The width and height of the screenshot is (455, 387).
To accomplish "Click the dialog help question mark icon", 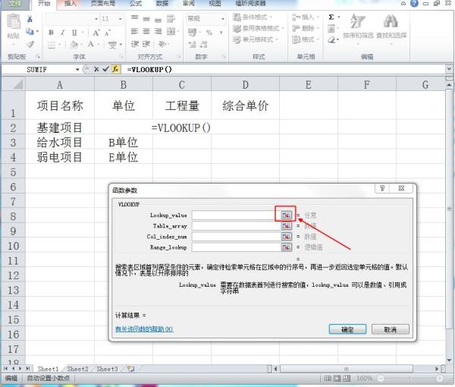I will 382,188.
